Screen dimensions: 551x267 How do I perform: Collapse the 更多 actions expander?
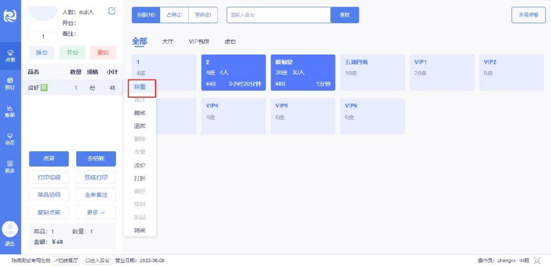96,212
